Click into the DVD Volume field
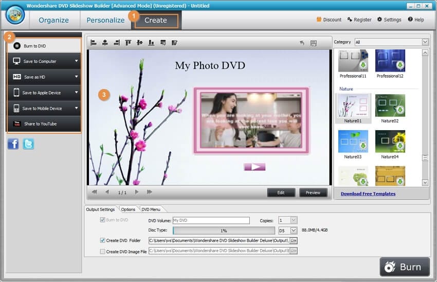437x282 pixels. click(x=211, y=220)
